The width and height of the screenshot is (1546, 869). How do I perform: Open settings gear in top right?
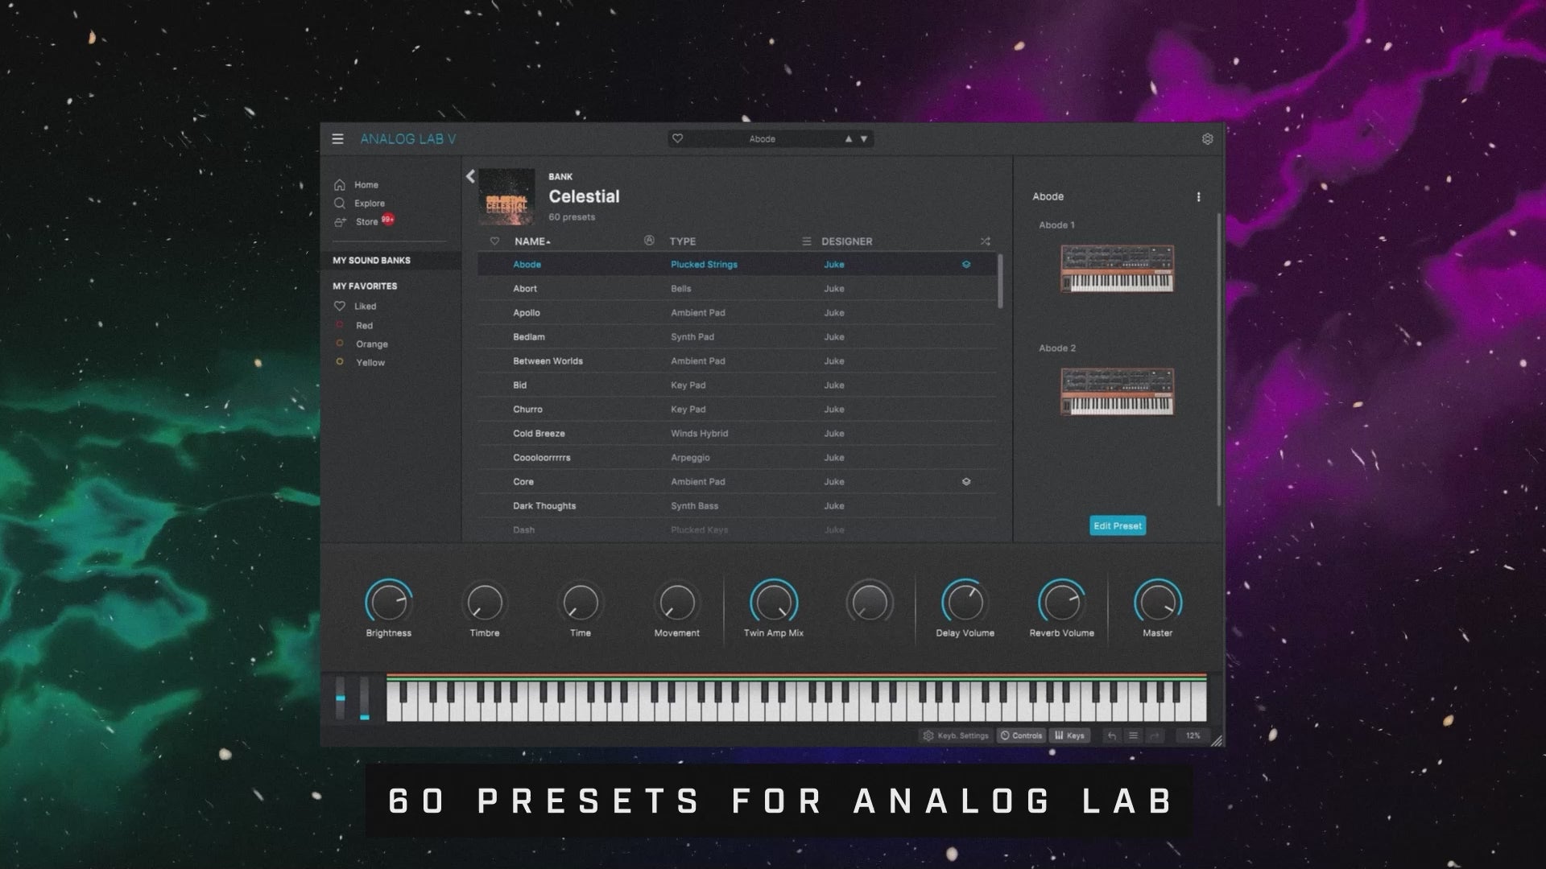(x=1207, y=139)
